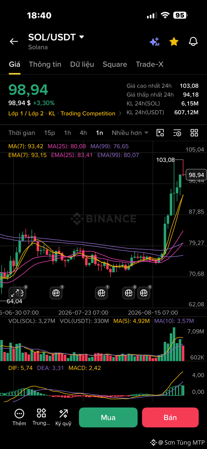This screenshot has width=207, height=449.
Task: Tap the volume MA(10): 3,57M label
Action: coord(174,321)
